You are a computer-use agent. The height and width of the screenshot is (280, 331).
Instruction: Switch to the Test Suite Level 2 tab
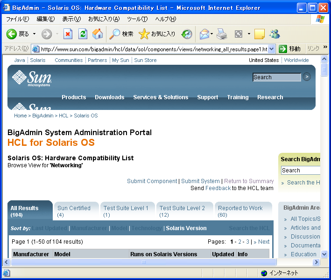point(185,211)
